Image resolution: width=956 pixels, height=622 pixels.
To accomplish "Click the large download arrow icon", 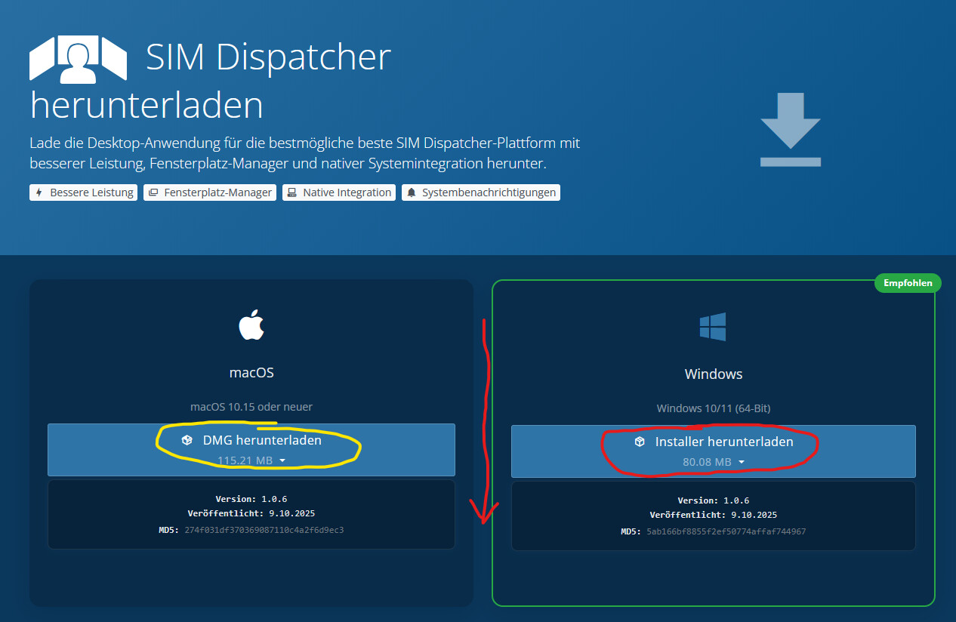I will 790,129.
